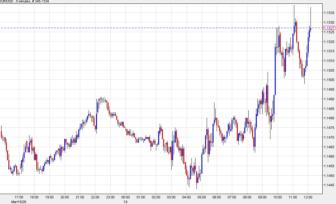Select the 12:00 time axis label
336x204 pixels.
308,197
